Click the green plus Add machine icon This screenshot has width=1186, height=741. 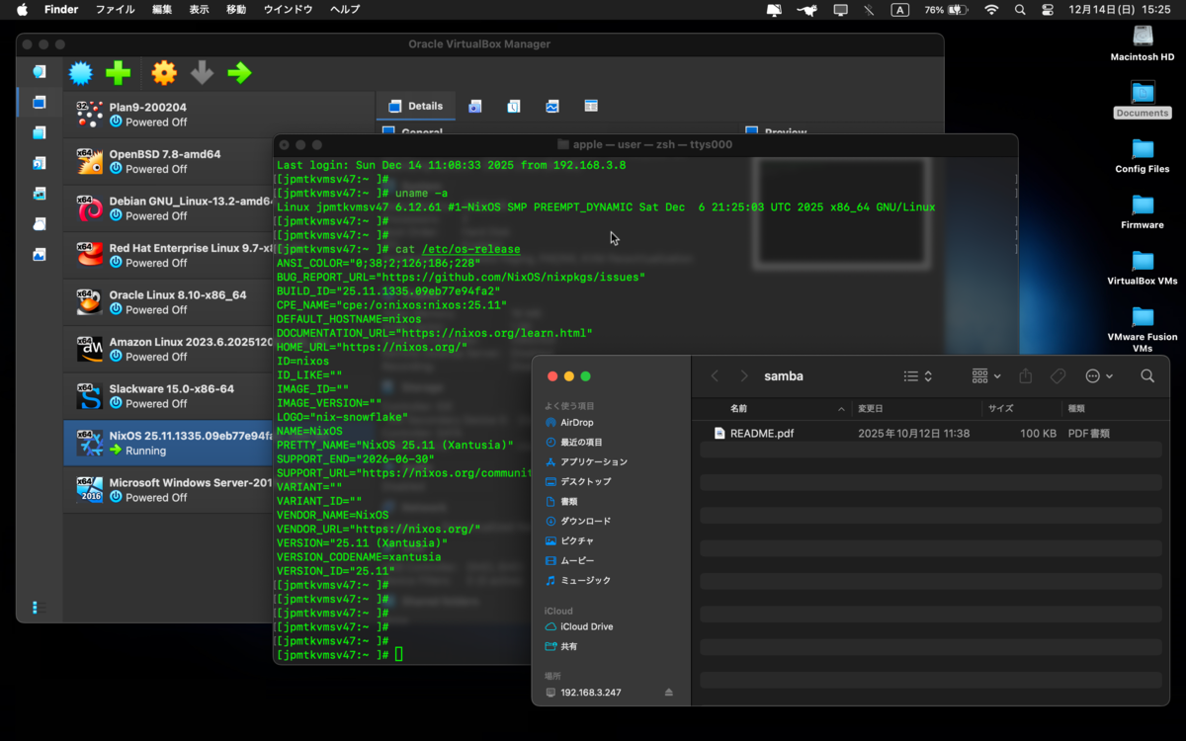[x=118, y=72]
